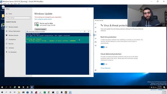Open Excel on host taskbar
The width and height of the screenshot is (167, 94).
point(45,92)
